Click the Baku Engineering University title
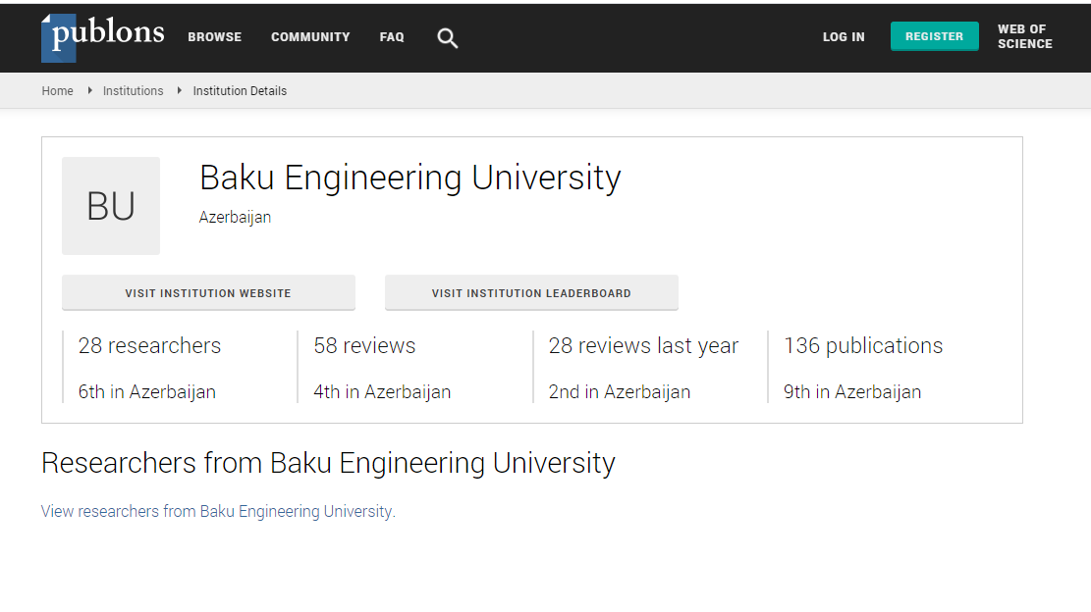Screen dimensions: 1091x612 pyautogui.click(x=409, y=178)
